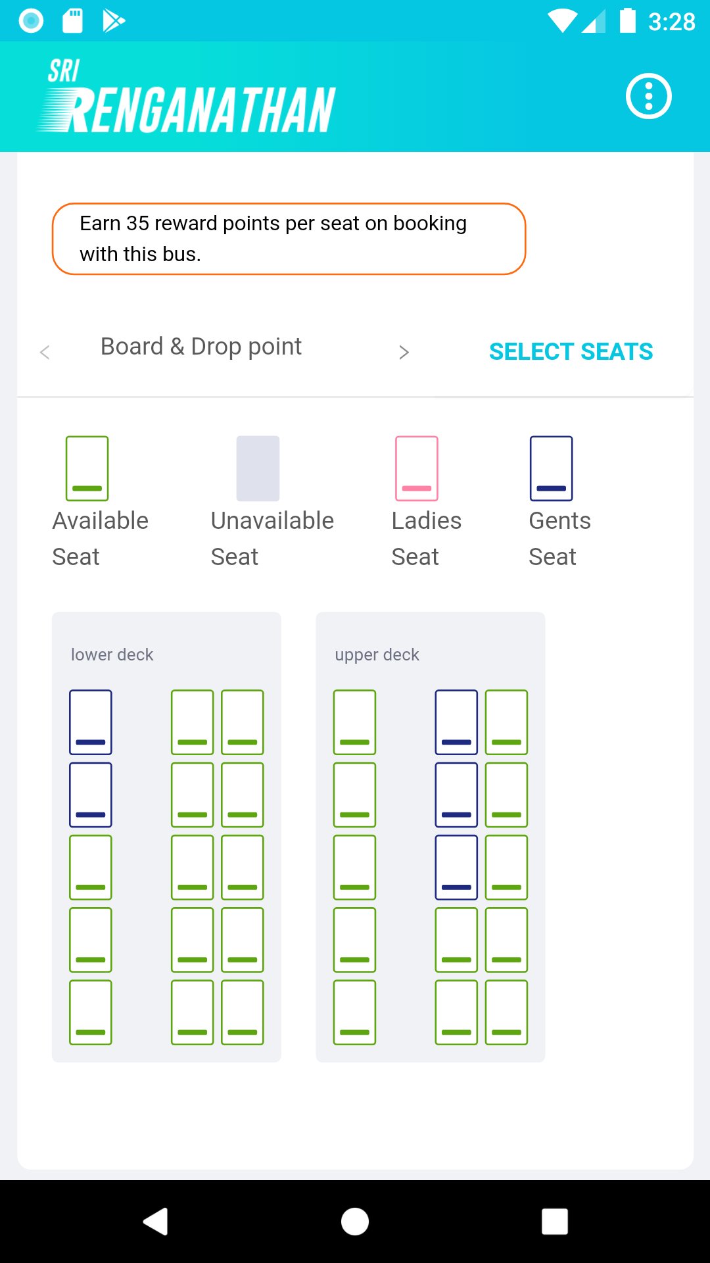
Task: Tap the gray Unavailable Seat legend swatch
Action: click(x=258, y=468)
